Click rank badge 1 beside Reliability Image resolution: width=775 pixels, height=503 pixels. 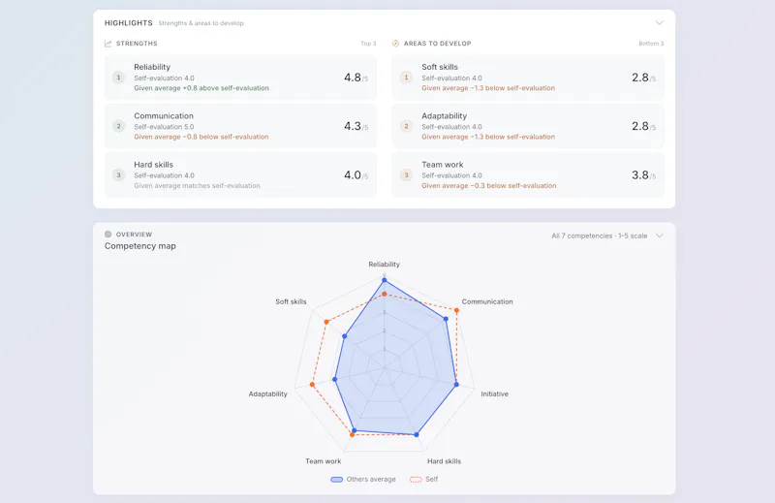118,78
